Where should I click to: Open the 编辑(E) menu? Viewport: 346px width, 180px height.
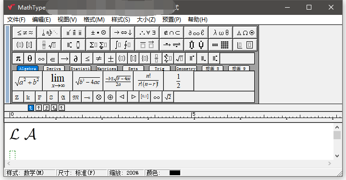coord(41,20)
